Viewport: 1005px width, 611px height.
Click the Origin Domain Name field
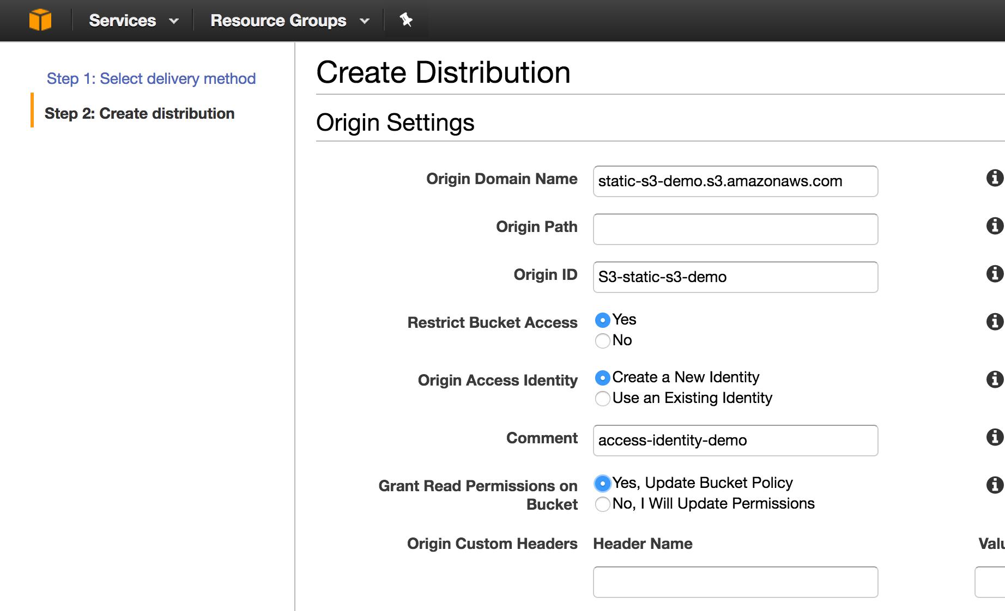735,181
